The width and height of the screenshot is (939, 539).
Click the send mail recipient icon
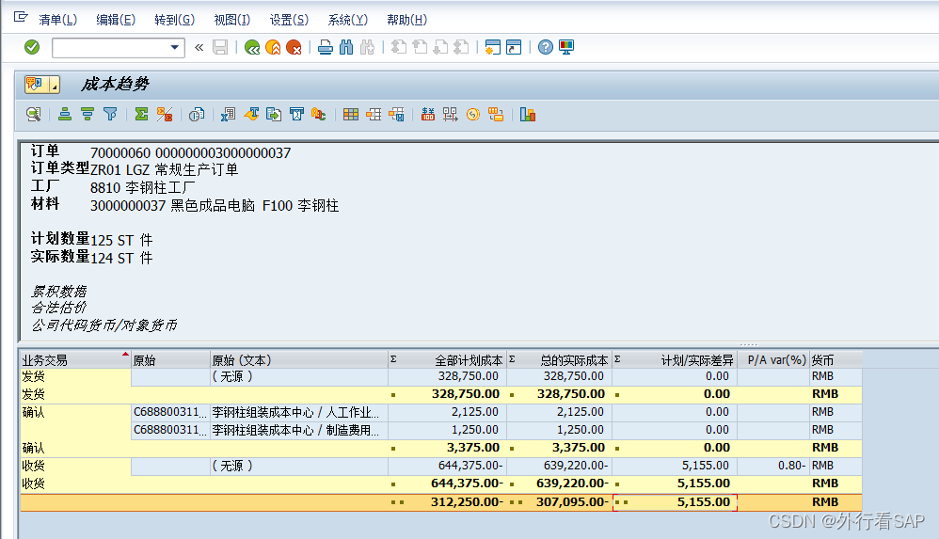coord(296,115)
